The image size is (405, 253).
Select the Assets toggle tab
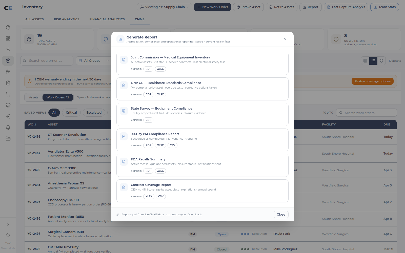tap(34, 97)
